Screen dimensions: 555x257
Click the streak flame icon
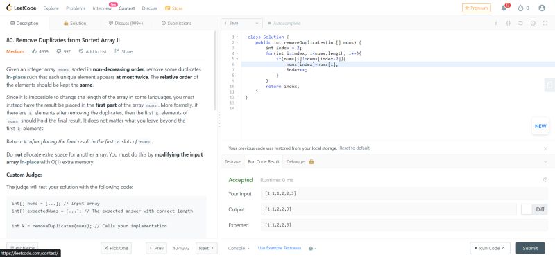point(520,8)
